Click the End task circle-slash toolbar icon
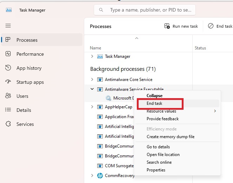233x183 pixels. (211, 26)
